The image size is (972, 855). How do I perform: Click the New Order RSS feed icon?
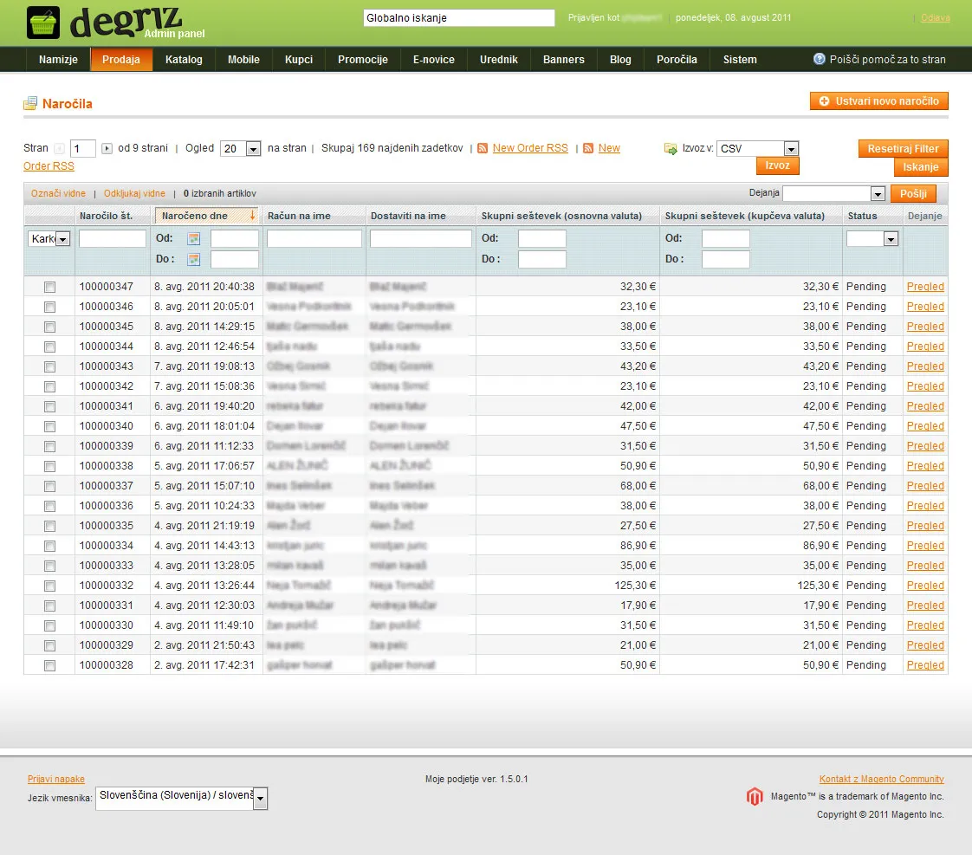pyautogui.click(x=483, y=148)
